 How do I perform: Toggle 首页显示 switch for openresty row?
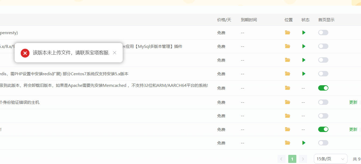pyautogui.click(x=323, y=33)
